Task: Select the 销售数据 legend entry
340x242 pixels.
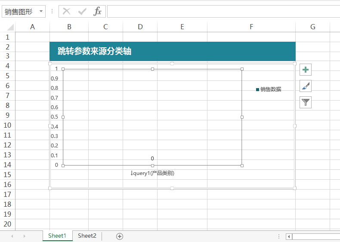Action: (269, 89)
